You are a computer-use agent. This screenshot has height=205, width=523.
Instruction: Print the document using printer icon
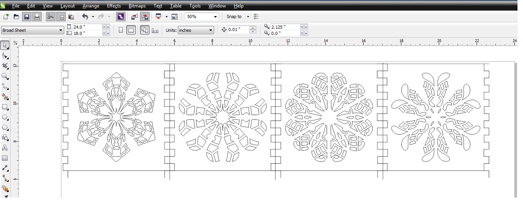[x=37, y=16]
